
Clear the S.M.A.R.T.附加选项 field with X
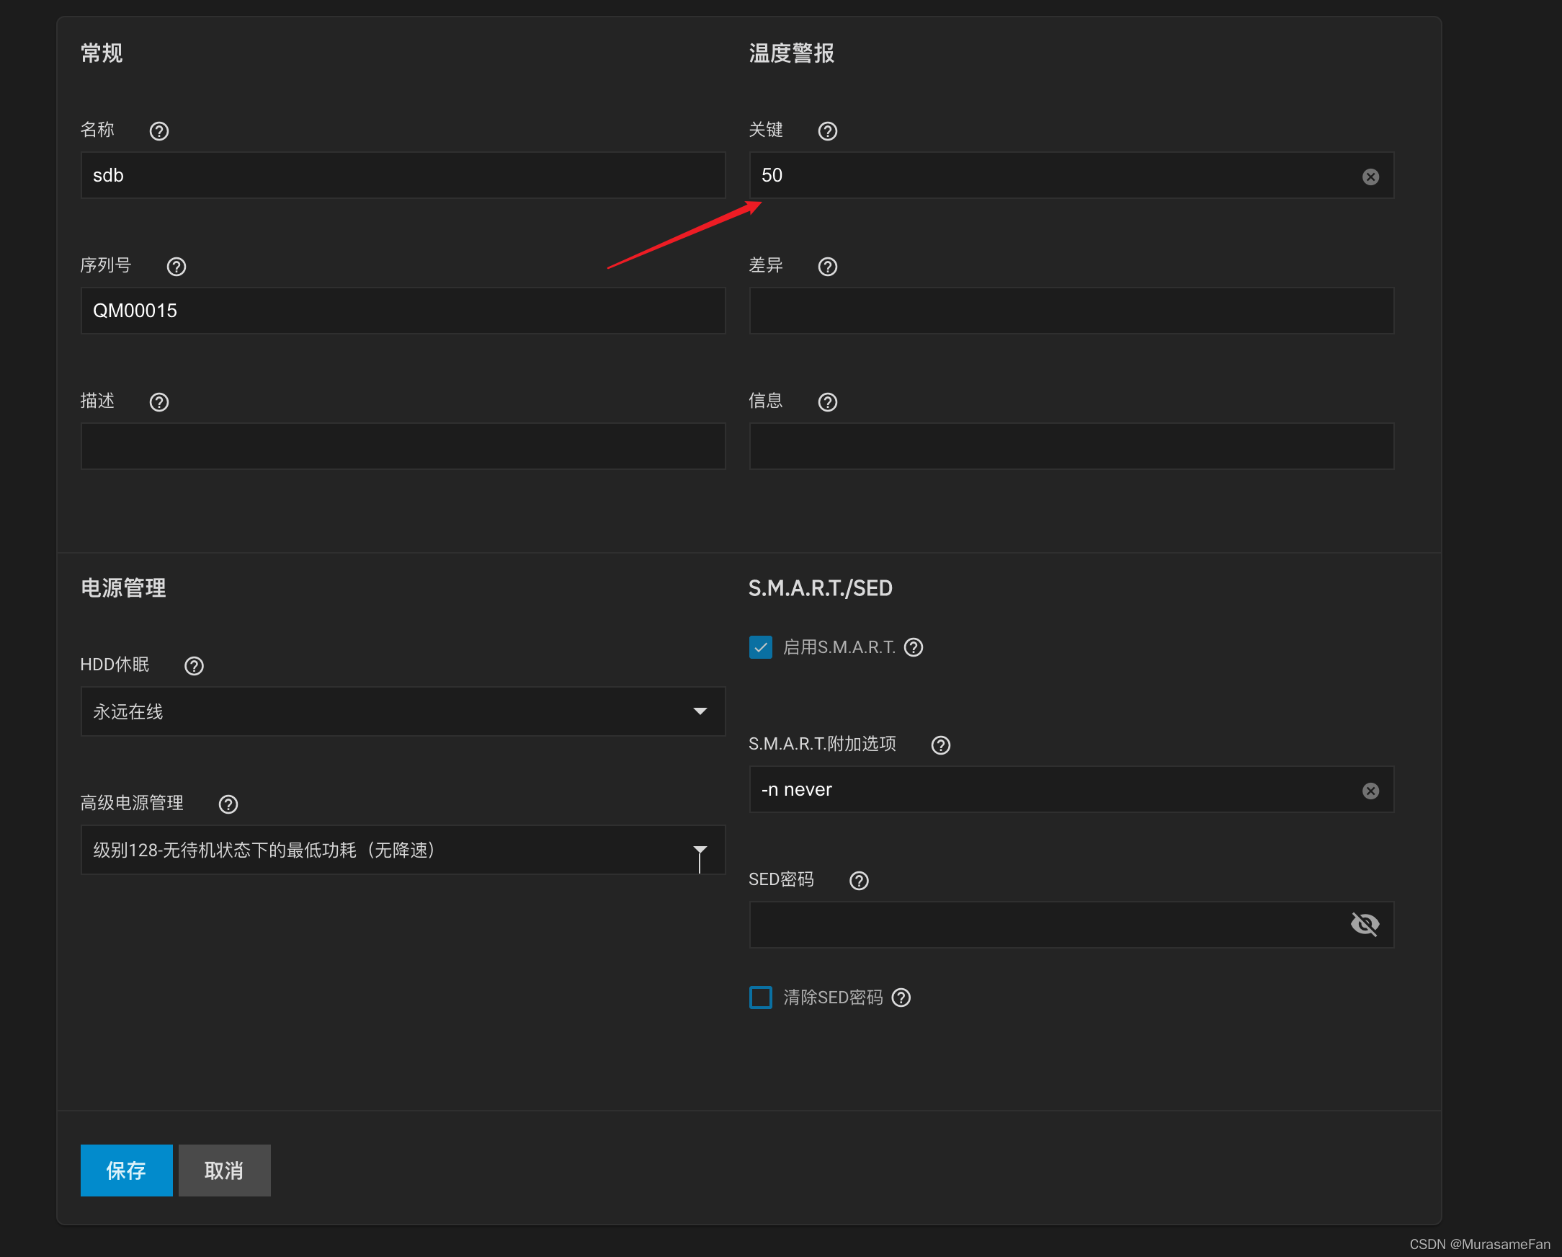[1370, 791]
